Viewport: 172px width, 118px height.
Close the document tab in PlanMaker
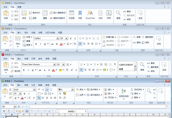pos(86,111)
